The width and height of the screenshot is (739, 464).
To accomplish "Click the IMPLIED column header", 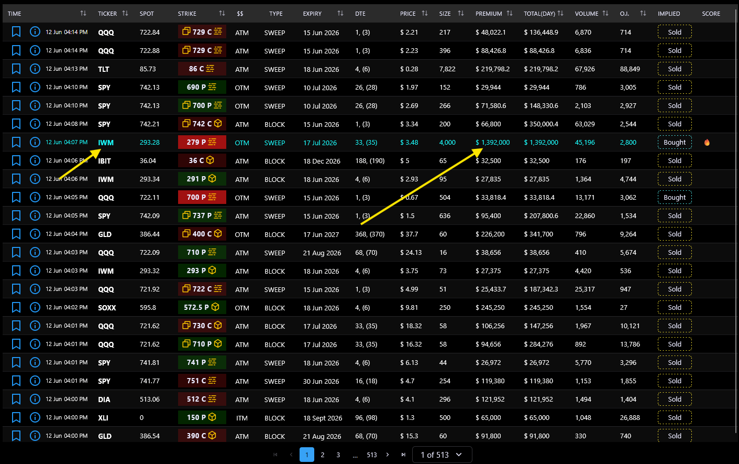I will click(x=669, y=14).
